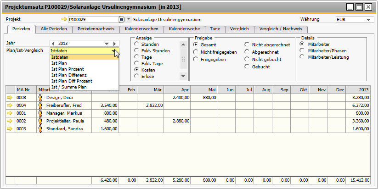Open the Währung EUR dropdown
Viewport: 378px width, 189px height.
pos(368,20)
